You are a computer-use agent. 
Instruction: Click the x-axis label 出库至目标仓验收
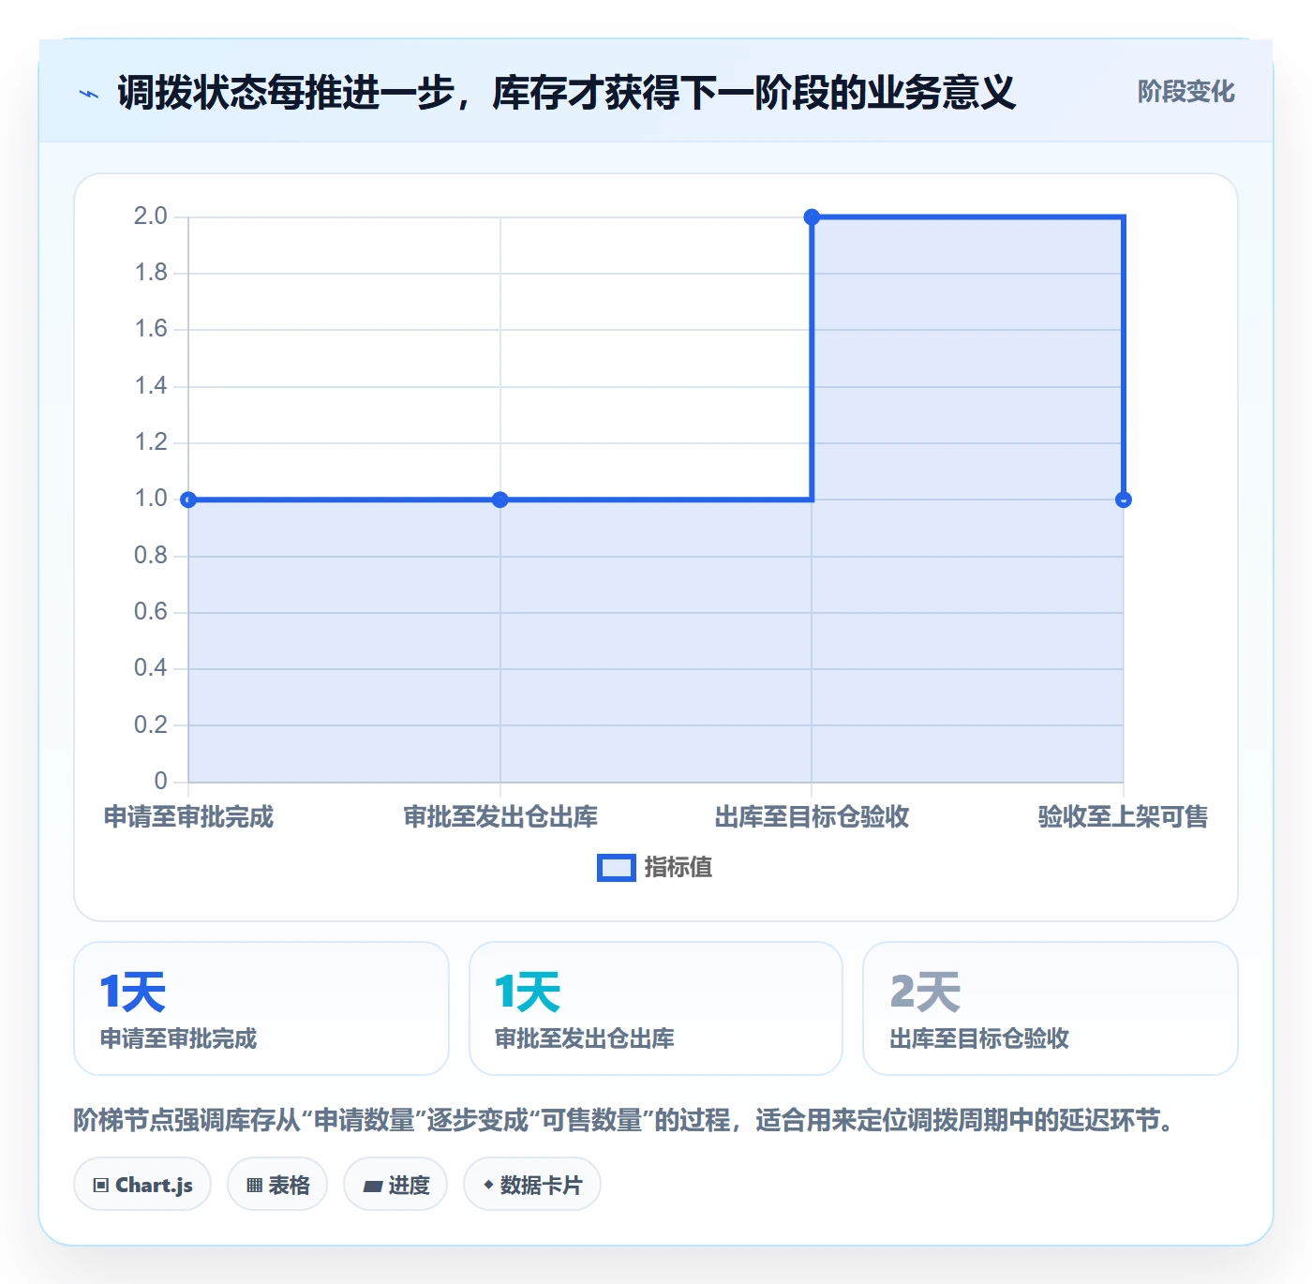click(812, 817)
